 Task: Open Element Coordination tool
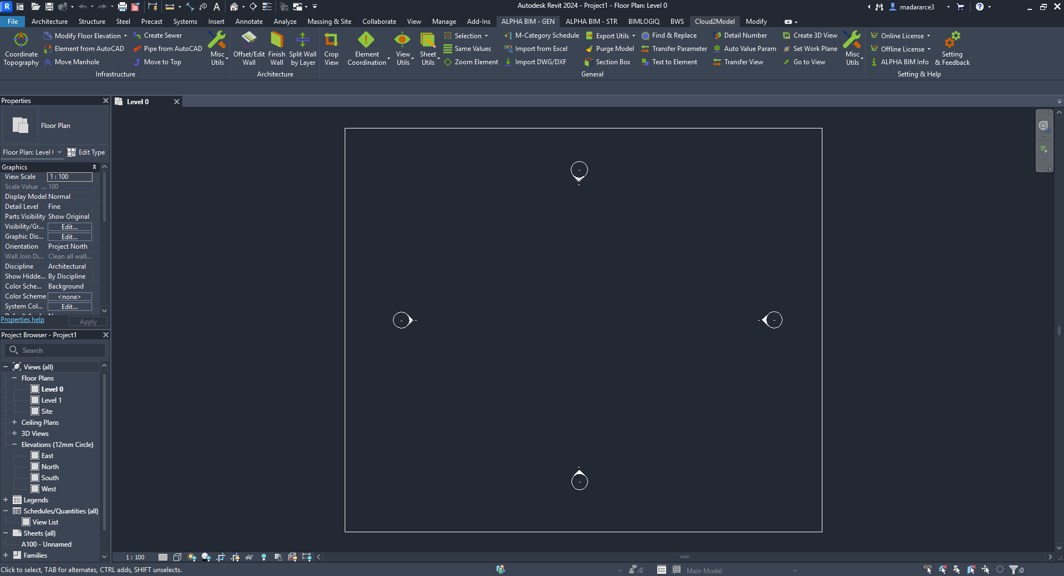coord(367,49)
